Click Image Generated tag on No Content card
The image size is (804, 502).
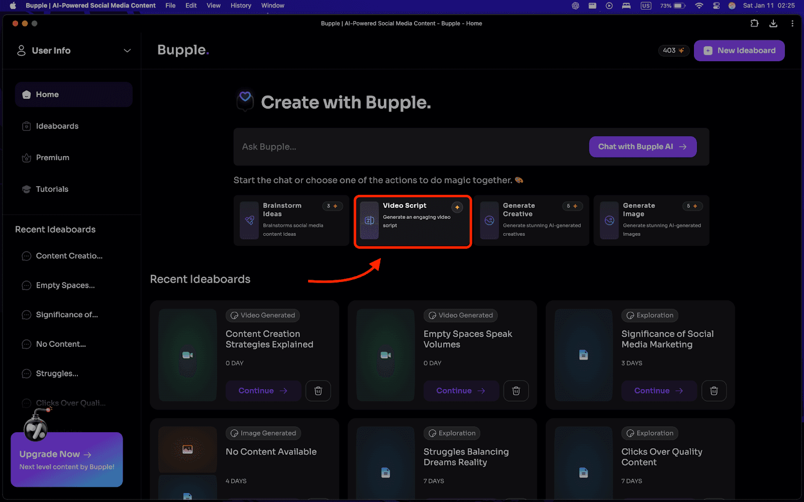(263, 433)
